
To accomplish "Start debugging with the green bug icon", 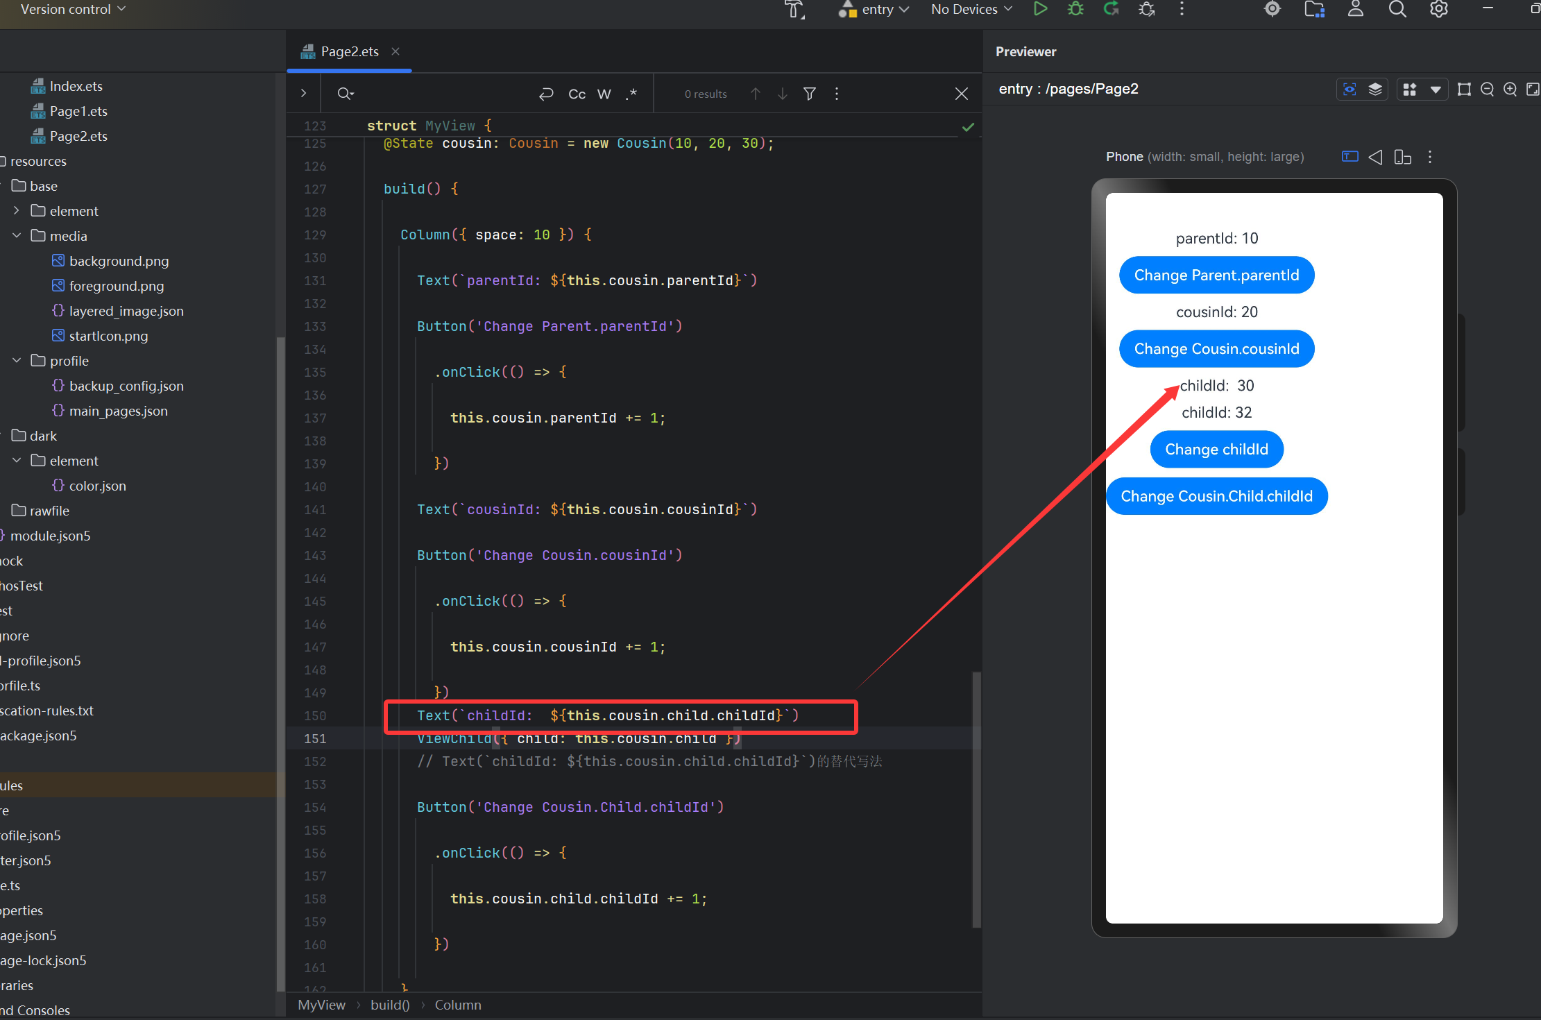I will [x=1075, y=9].
